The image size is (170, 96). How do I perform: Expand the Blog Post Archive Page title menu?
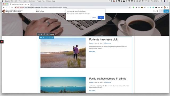coord(33,11)
